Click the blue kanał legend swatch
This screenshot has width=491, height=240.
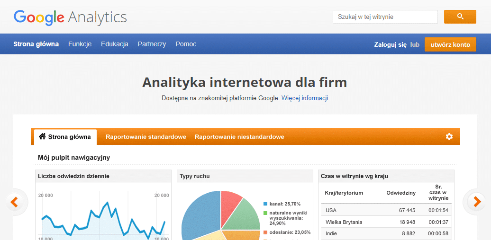pyautogui.click(x=265, y=204)
